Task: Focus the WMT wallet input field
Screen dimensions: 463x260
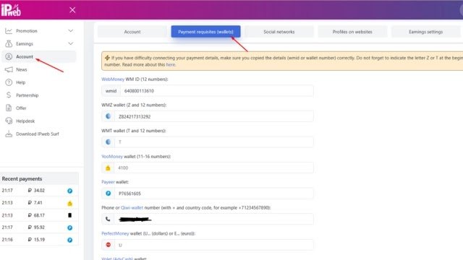Action: (x=214, y=142)
